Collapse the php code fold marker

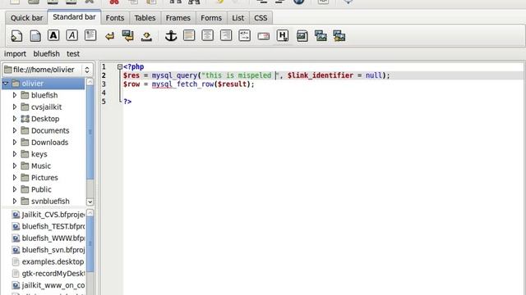click(120, 67)
